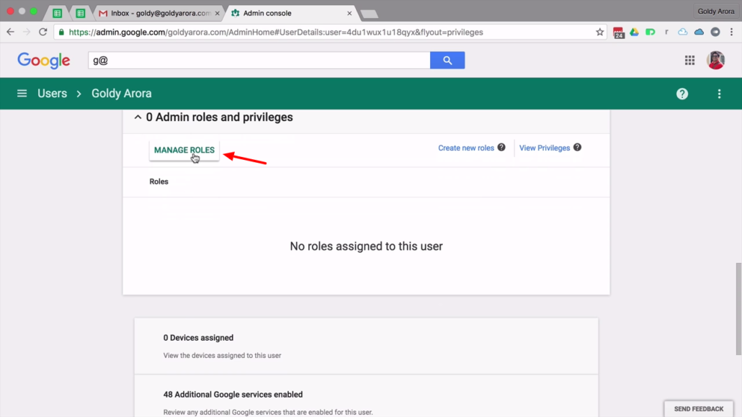Collapse the Admin roles and privileges section
The width and height of the screenshot is (742, 417).
138,117
